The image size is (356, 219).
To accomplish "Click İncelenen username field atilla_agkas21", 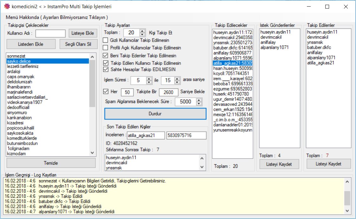I will tap(146, 136).
